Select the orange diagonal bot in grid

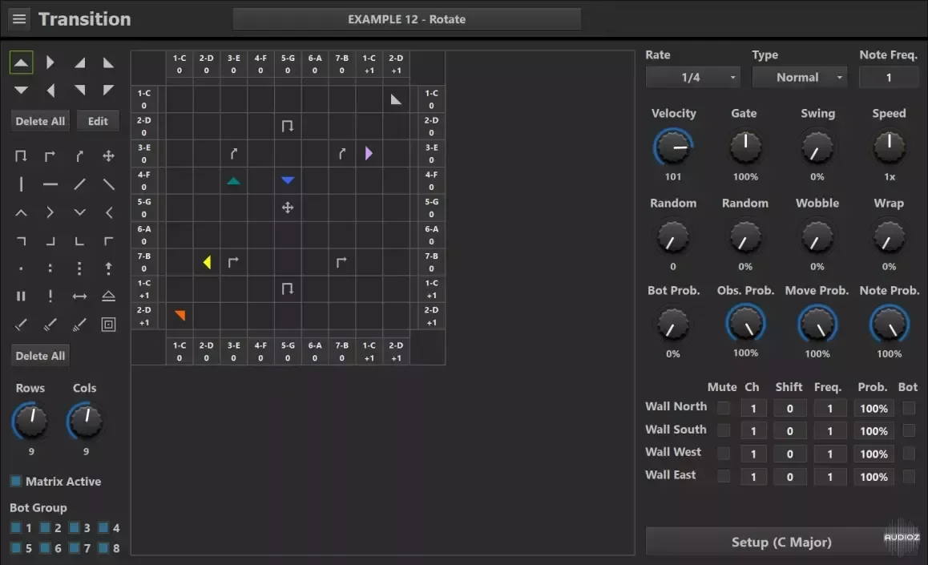click(180, 315)
